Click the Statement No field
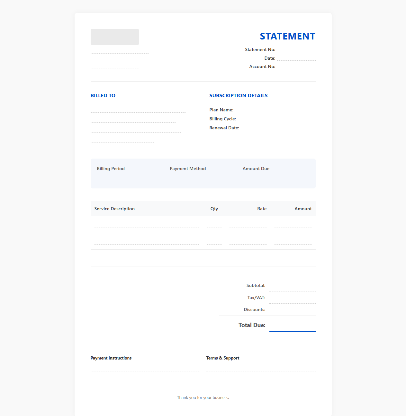This screenshot has height=416, width=406. click(x=296, y=49)
